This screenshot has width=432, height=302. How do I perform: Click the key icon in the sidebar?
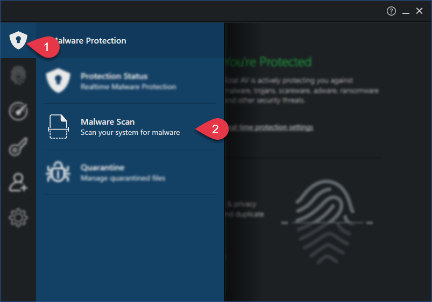coord(18,147)
